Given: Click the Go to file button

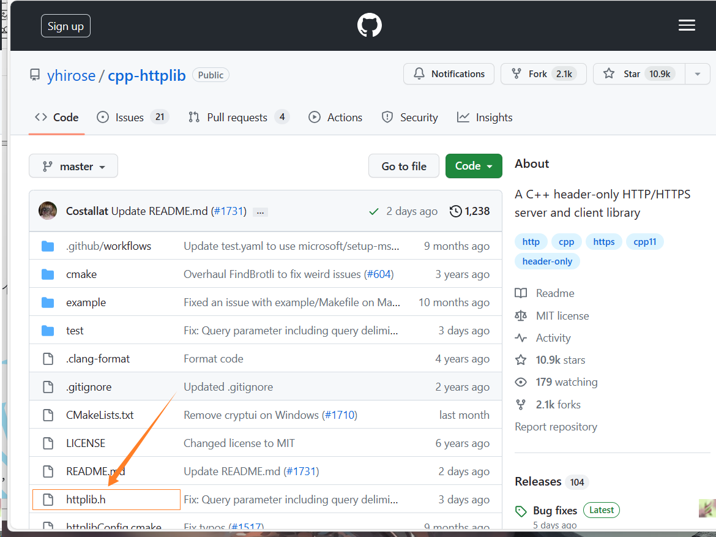Looking at the screenshot, I should click(404, 166).
